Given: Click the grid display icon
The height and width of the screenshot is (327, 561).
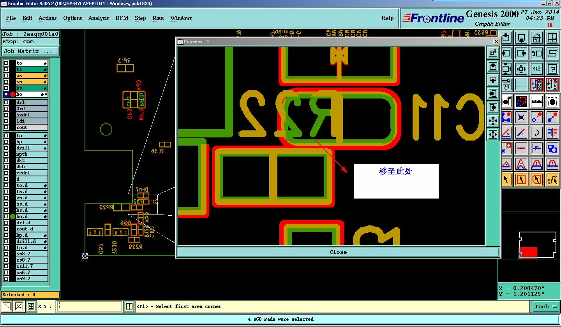Looking at the screenshot, I should (x=521, y=84).
